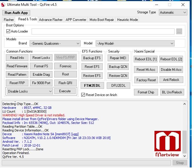Click the QcFire app icon in title bar
The height and width of the screenshot is (168, 194).
click(x=3, y=5)
